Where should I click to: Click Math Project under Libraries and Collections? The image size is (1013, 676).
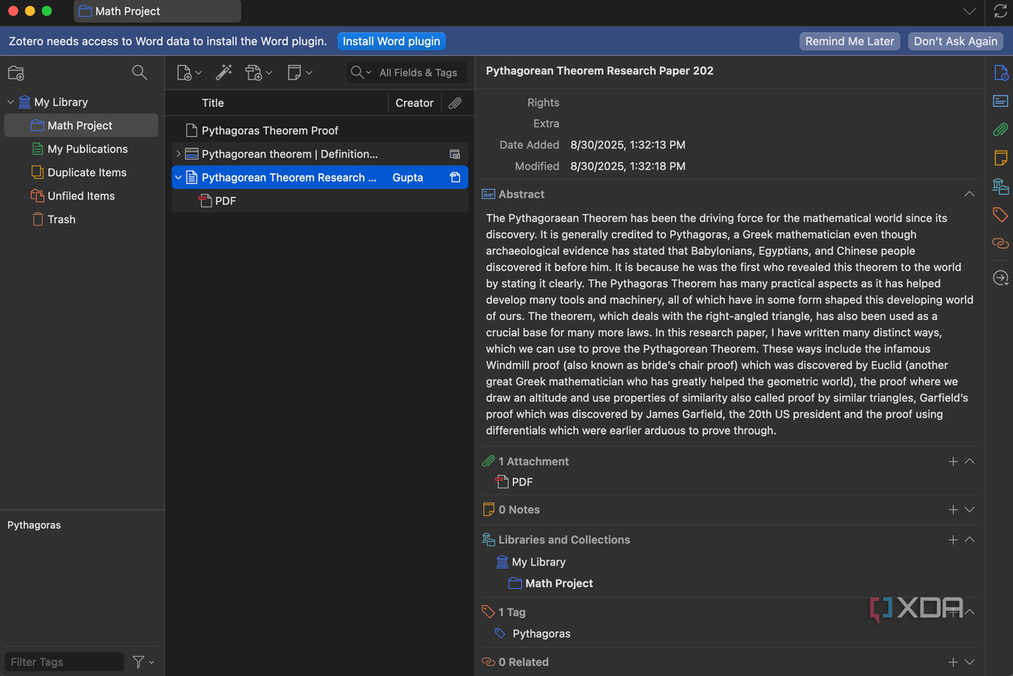(x=551, y=583)
